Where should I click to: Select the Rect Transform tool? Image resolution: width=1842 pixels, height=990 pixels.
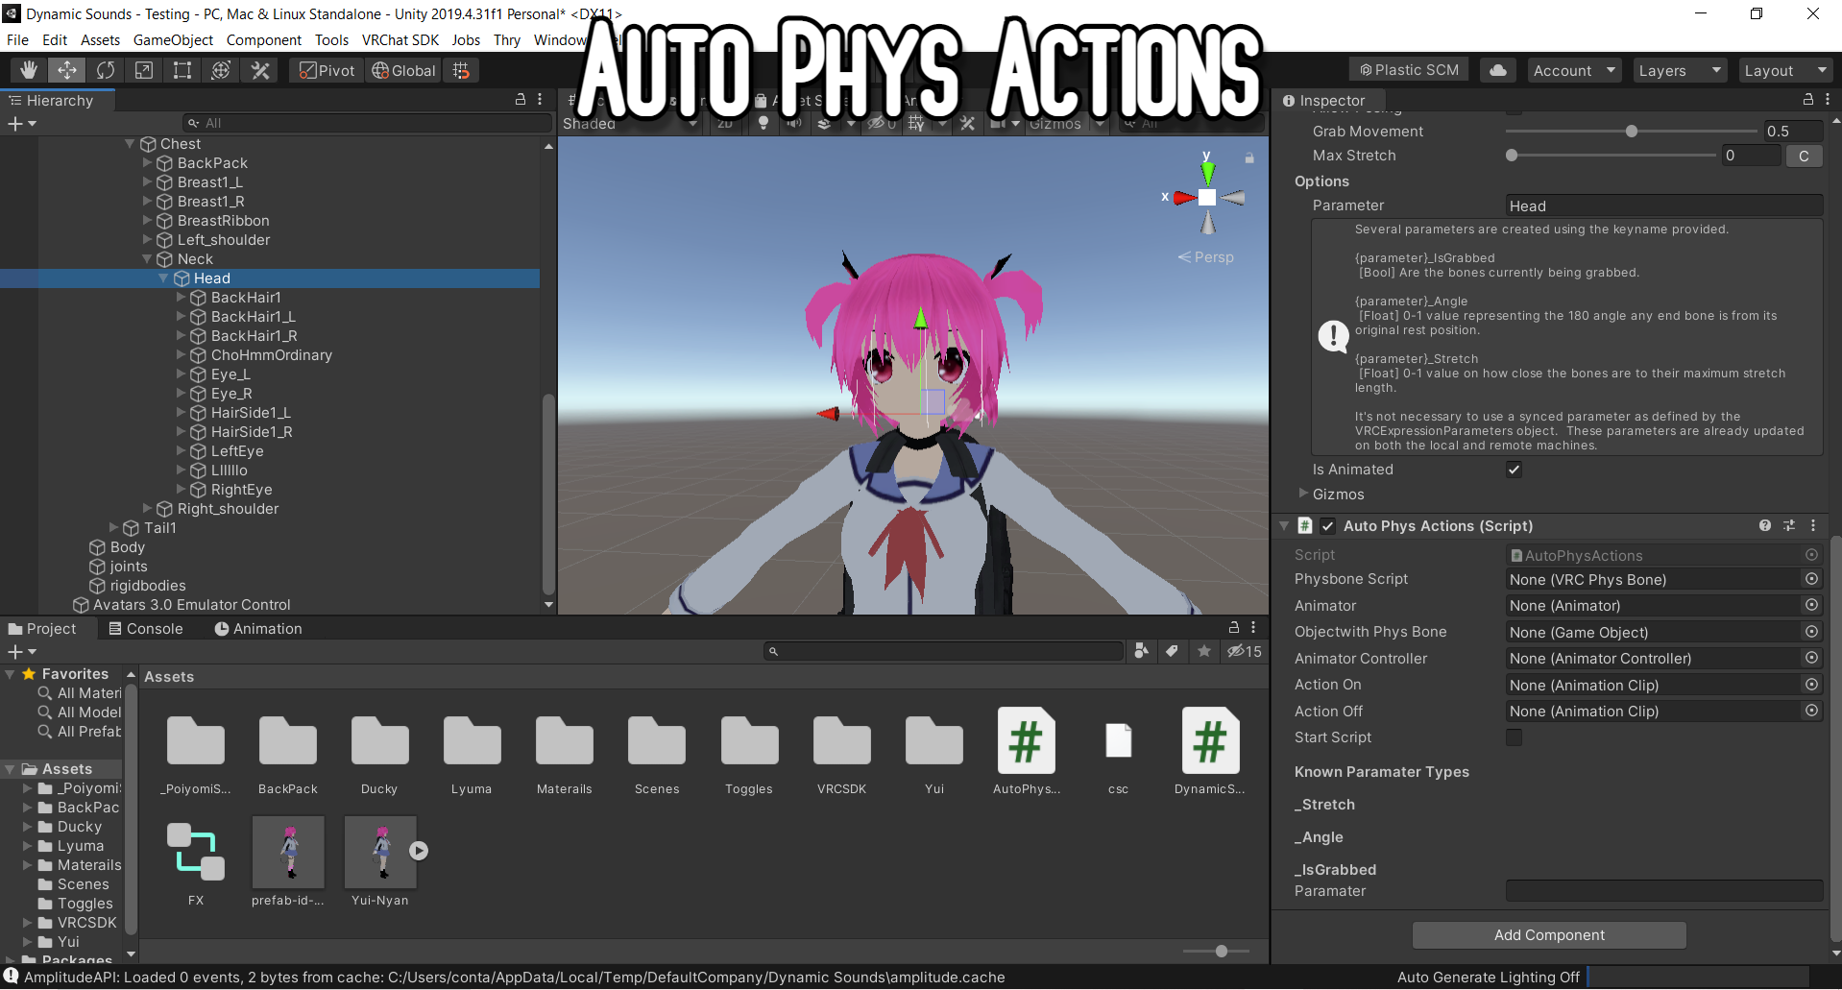182,69
